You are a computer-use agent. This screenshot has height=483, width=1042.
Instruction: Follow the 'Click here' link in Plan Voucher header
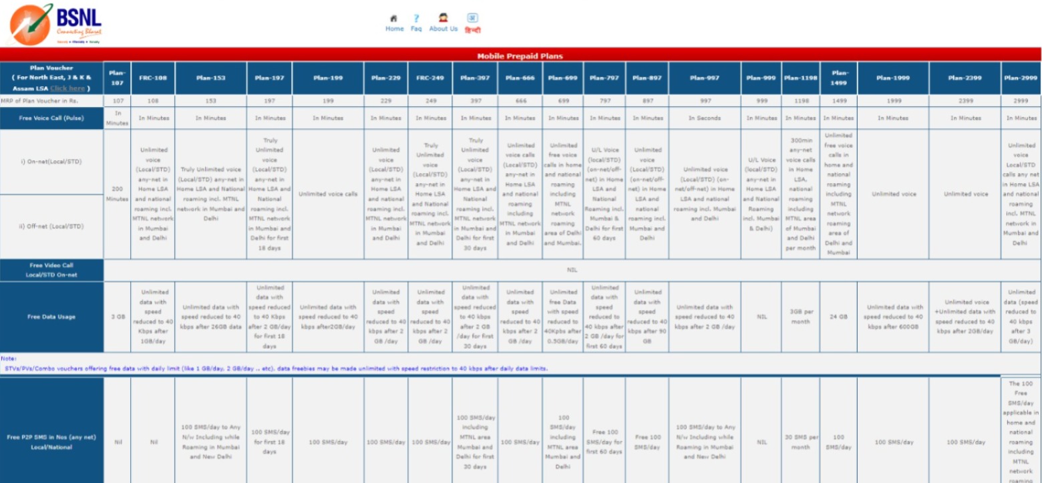pos(67,88)
